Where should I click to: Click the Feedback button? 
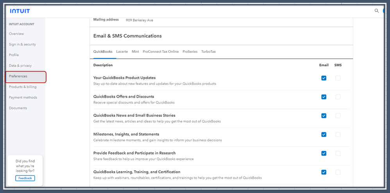[25, 178]
